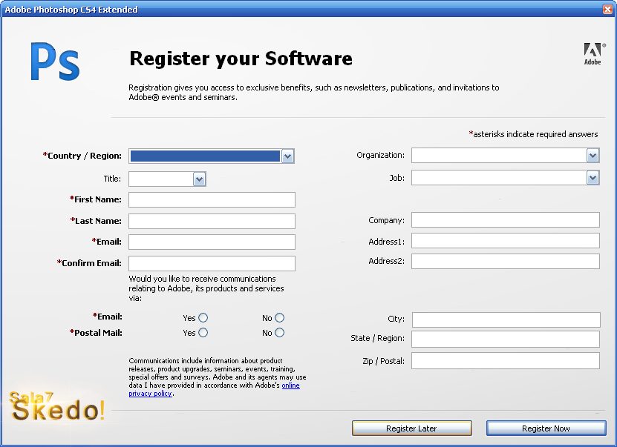The height and width of the screenshot is (447, 617).
Task: Focus the First Name text field
Action: coord(212,199)
